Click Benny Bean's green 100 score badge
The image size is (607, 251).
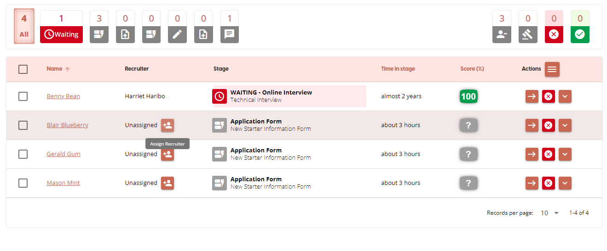click(x=468, y=96)
